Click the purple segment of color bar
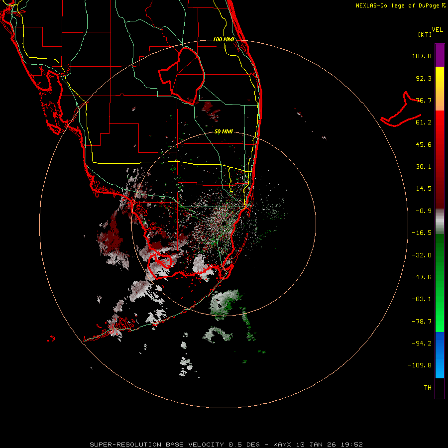Image resolution: width=448 pixels, height=448 pixels. click(x=440, y=55)
